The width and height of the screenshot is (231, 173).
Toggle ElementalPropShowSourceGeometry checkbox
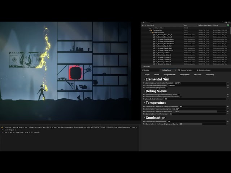coord(180,97)
